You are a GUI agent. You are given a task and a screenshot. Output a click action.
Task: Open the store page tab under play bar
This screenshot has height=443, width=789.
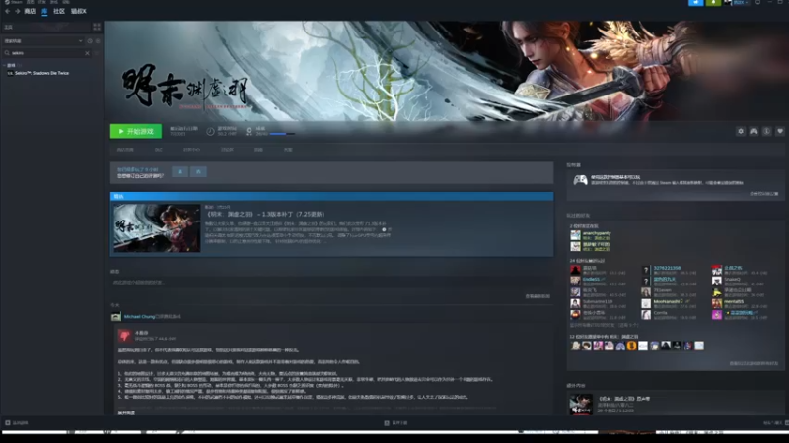click(x=125, y=150)
